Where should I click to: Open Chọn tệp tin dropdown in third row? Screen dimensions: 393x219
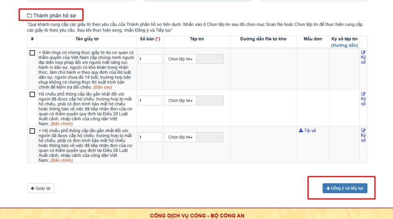tap(180, 137)
